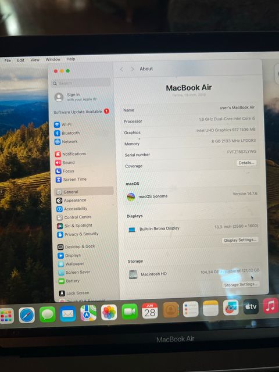Open Sound settings in sidebar
The width and height of the screenshot is (279, 372).
coord(65,163)
